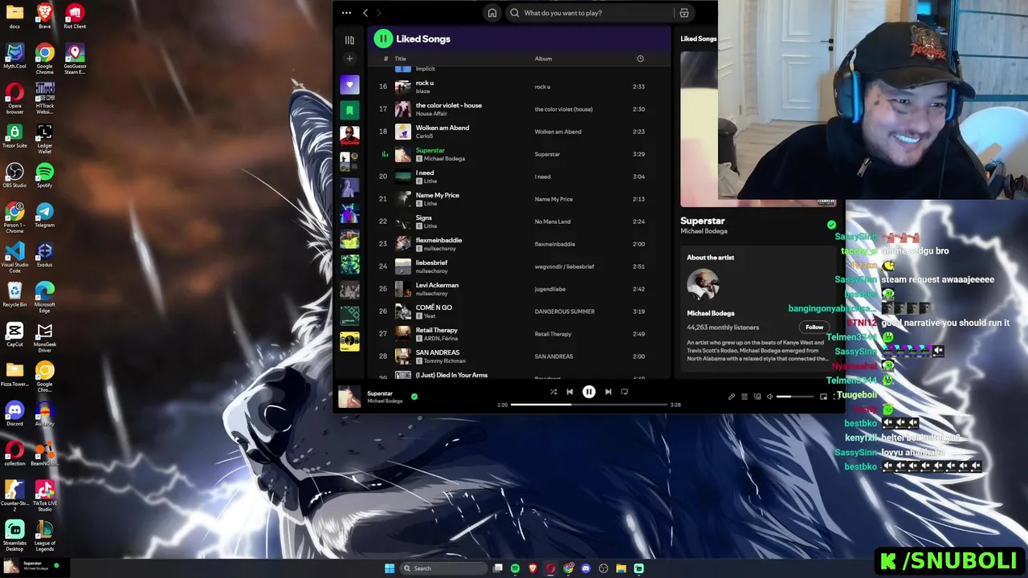The height and width of the screenshot is (578, 1028).
Task: Go back with Spotify's back arrow
Action: coord(365,13)
